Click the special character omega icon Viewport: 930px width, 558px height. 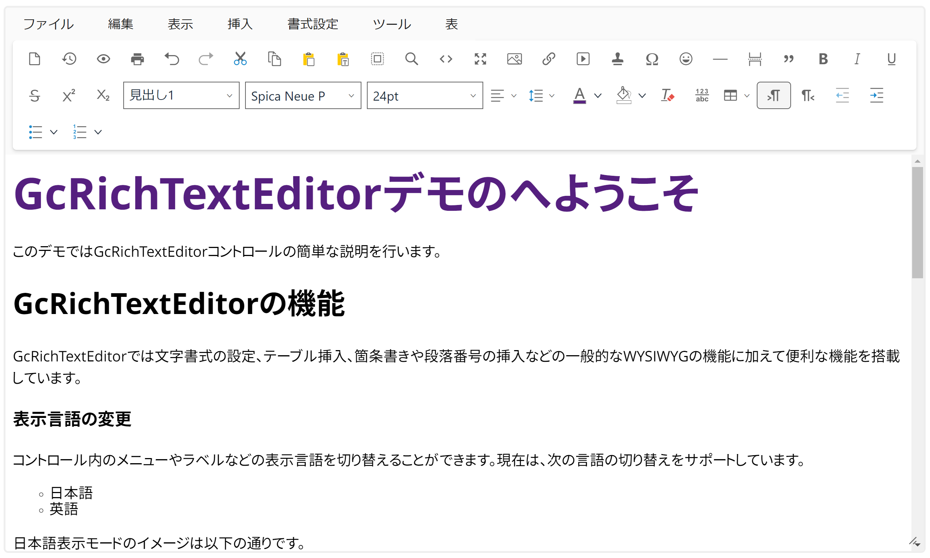pos(652,59)
